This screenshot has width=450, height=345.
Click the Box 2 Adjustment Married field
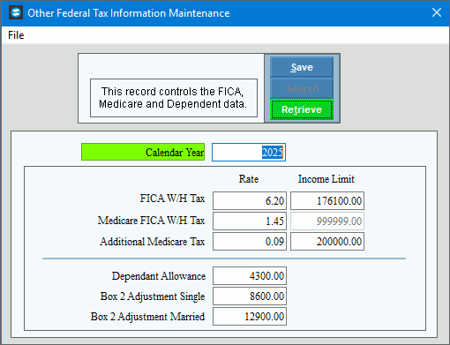tap(250, 317)
